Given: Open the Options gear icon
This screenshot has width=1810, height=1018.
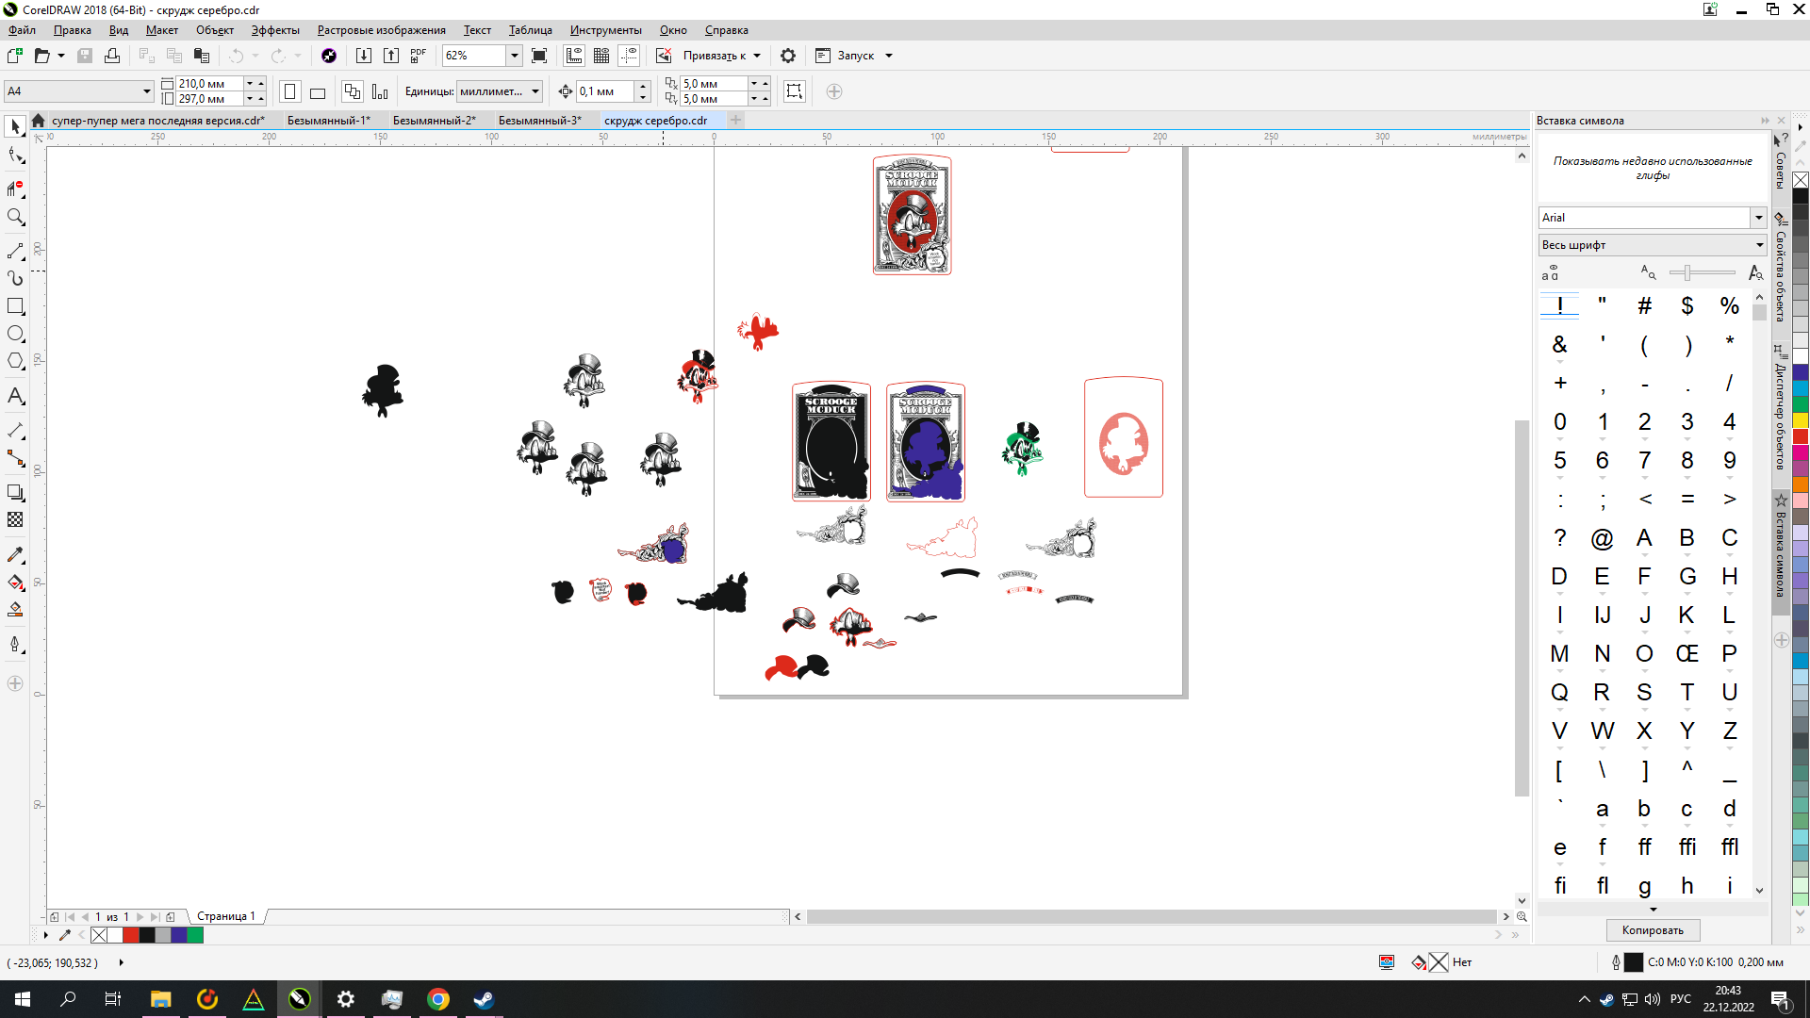Looking at the screenshot, I should click(788, 56).
